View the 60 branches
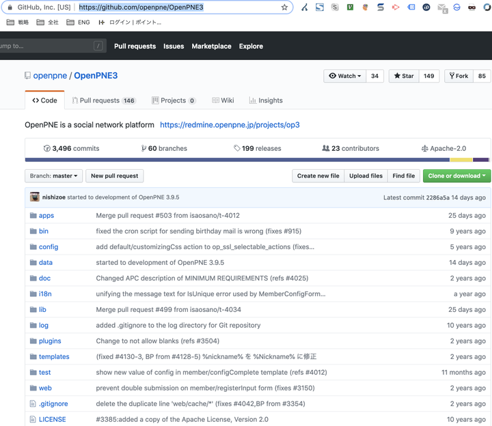Image resolution: width=492 pixels, height=426 pixels. 164,148
